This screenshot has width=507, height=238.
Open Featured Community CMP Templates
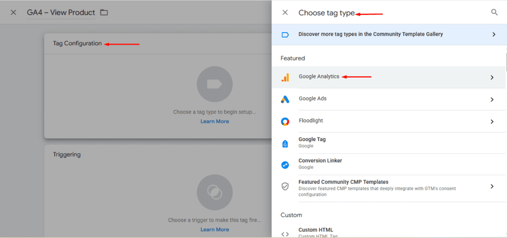(x=388, y=188)
